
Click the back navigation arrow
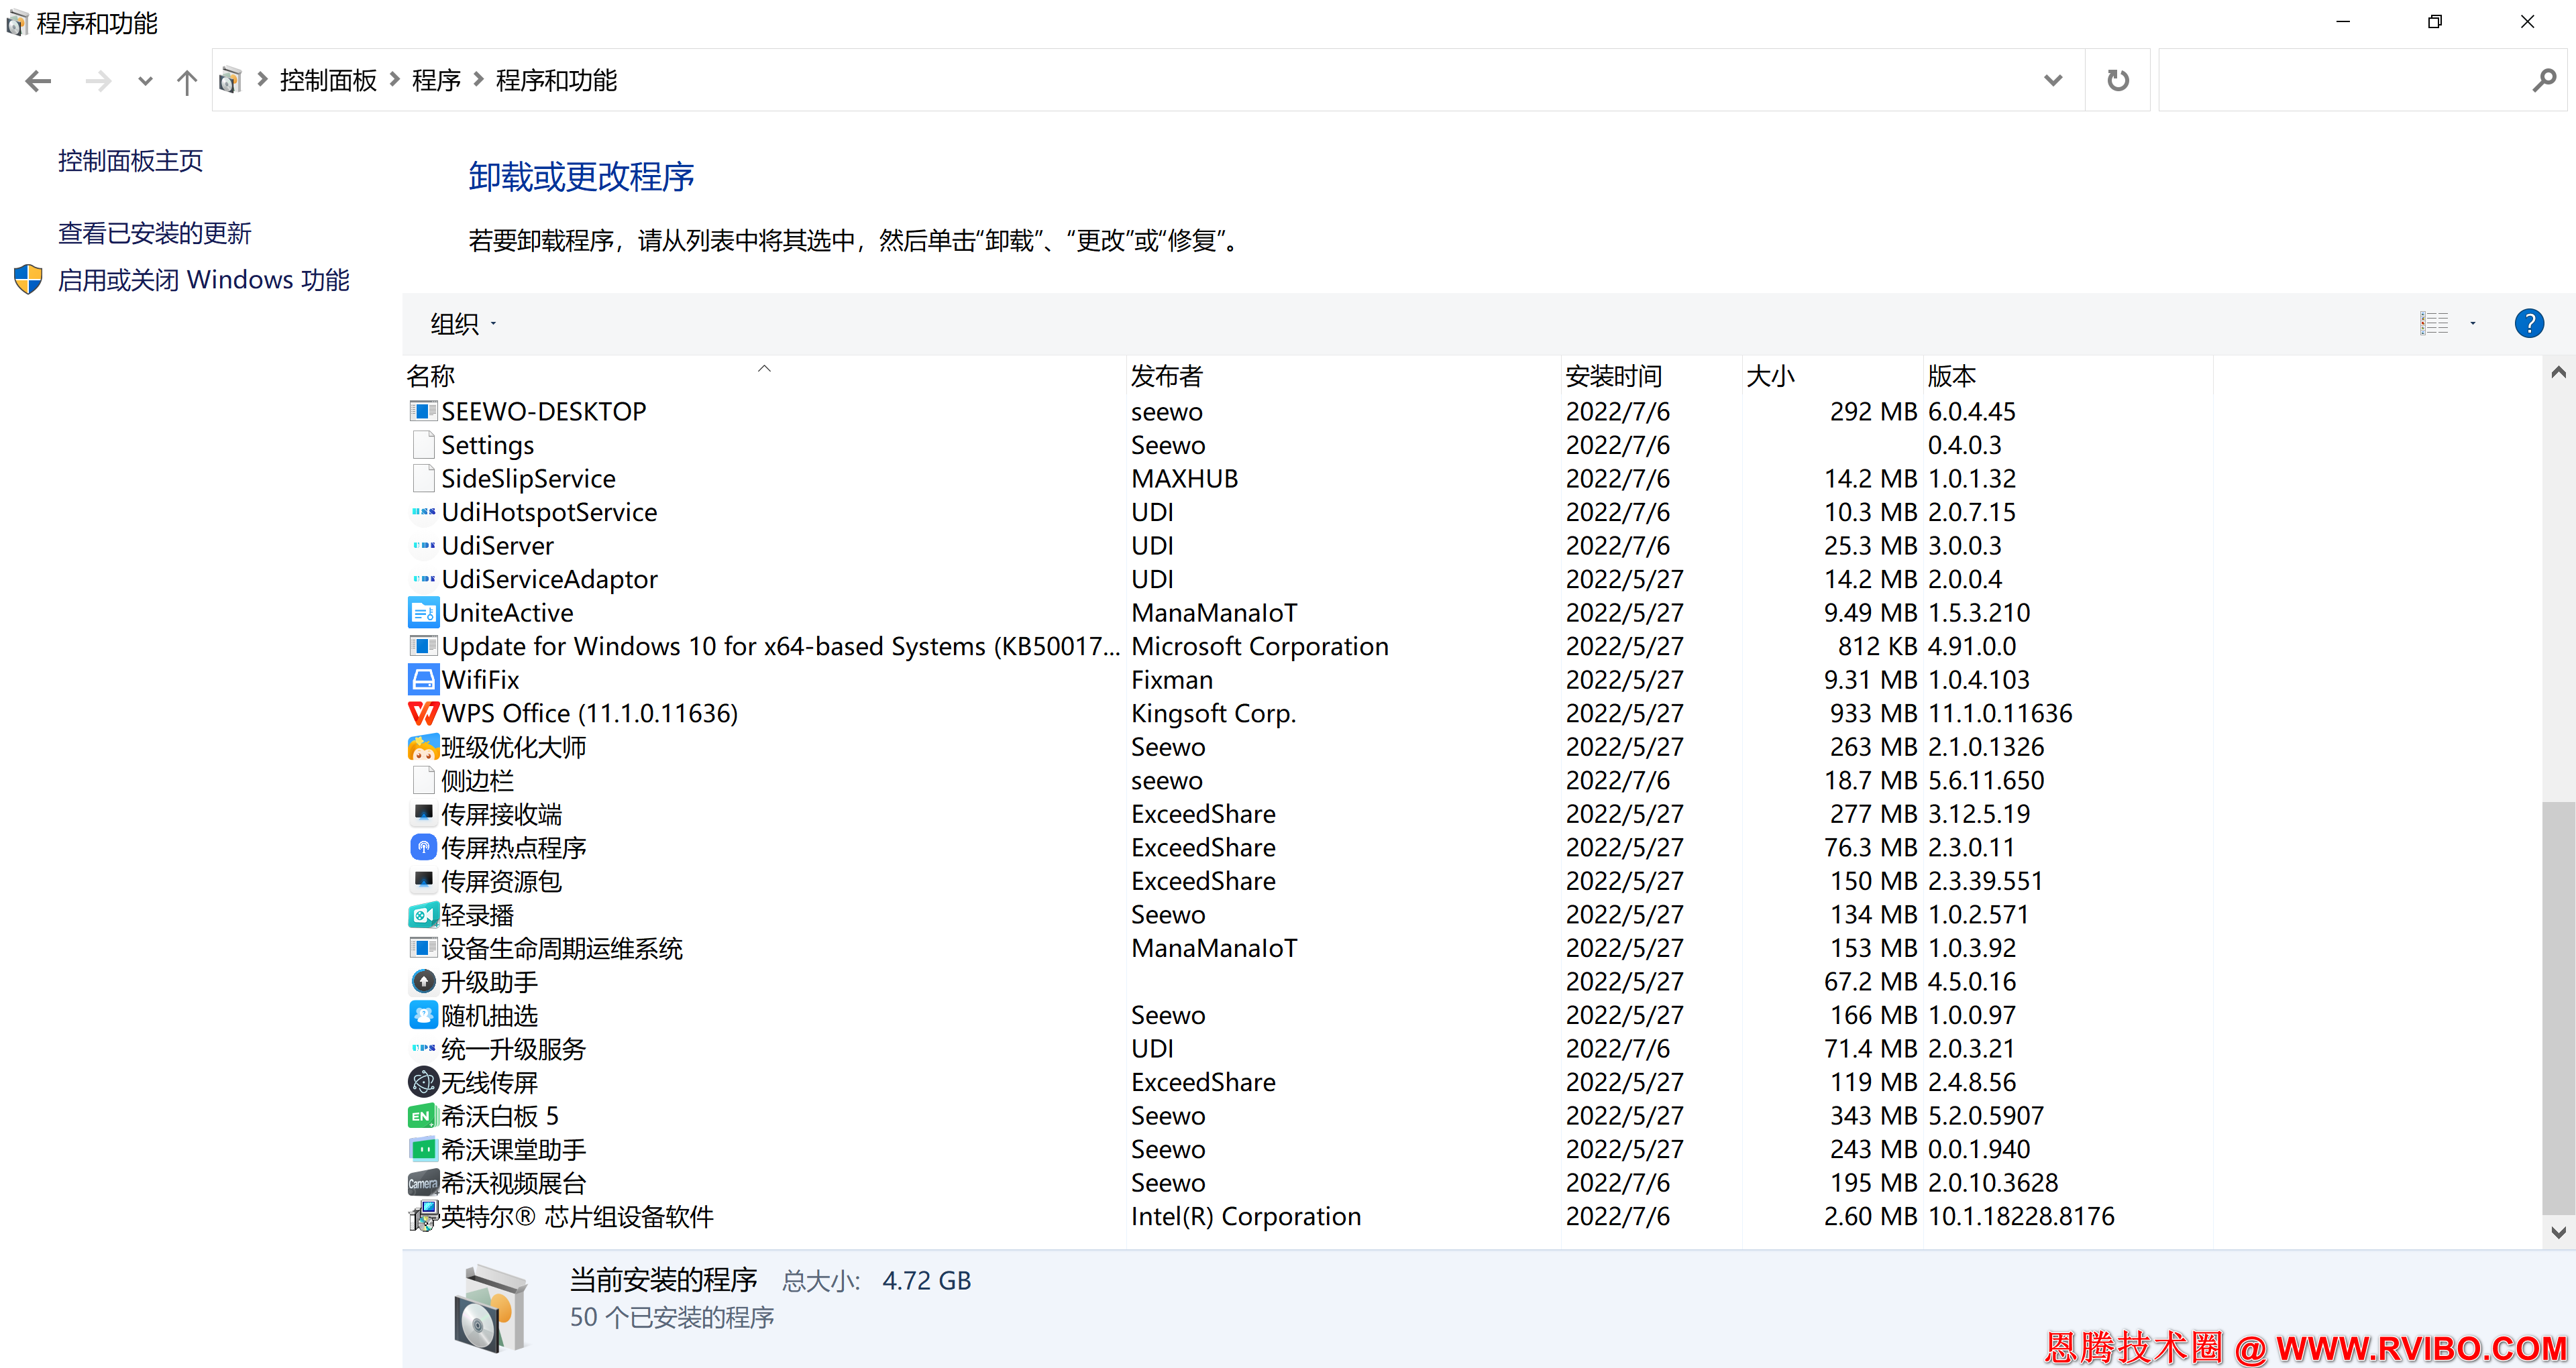(x=38, y=81)
